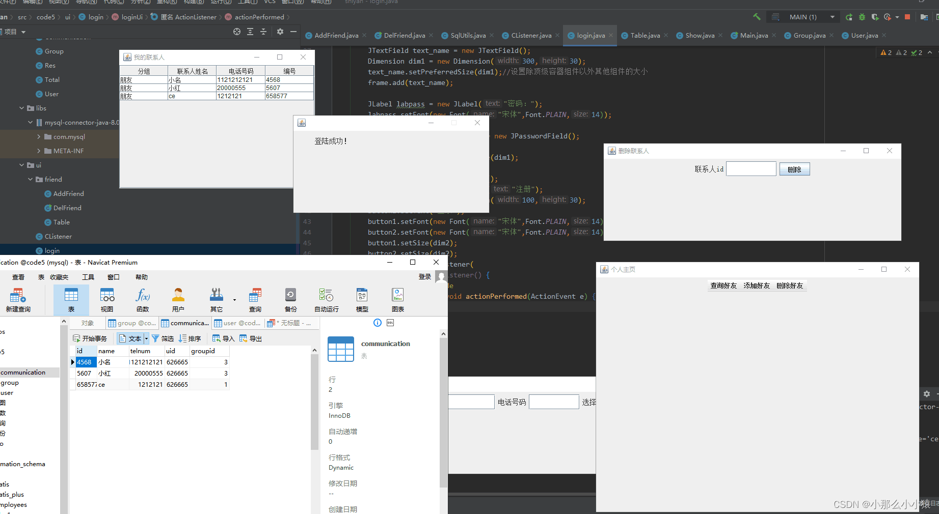Click the blue info icon in Navicat side pane
Screen dimensions: 939x514
coord(378,323)
